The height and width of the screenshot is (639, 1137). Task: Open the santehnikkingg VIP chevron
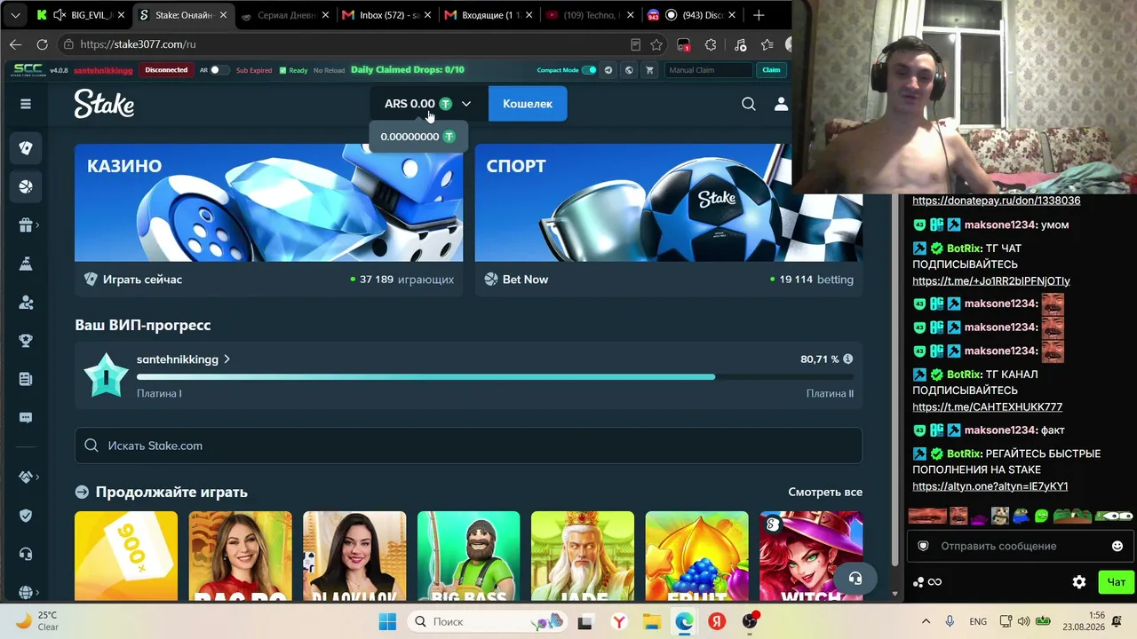pyautogui.click(x=227, y=359)
